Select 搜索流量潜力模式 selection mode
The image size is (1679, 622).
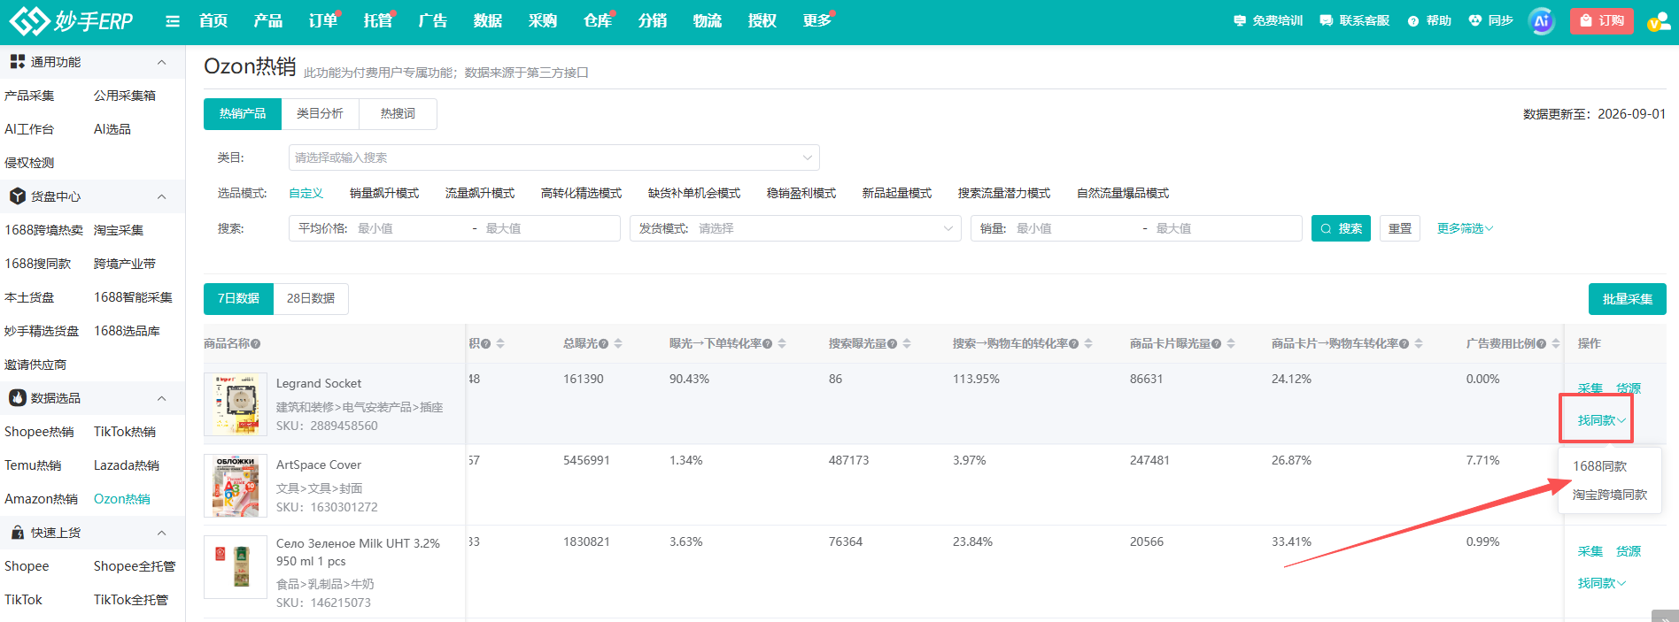click(1004, 193)
